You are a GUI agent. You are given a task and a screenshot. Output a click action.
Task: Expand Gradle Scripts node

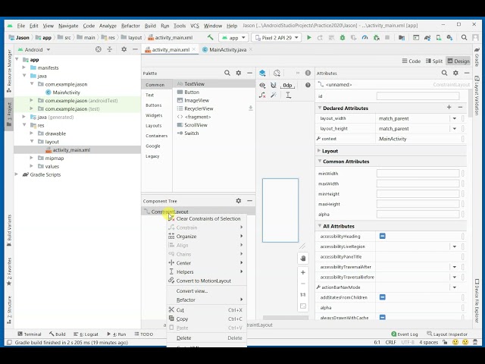point(17,174)
